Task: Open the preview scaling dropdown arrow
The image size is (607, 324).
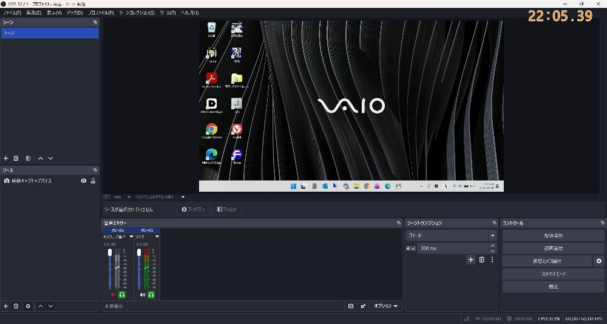Action: [183, 197]
